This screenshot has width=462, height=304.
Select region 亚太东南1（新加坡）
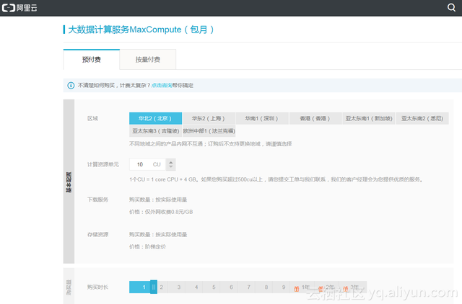pyautogui.click(x=369, y=118)
